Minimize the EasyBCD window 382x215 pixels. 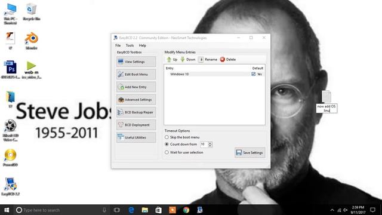click(x=239, y=38)
